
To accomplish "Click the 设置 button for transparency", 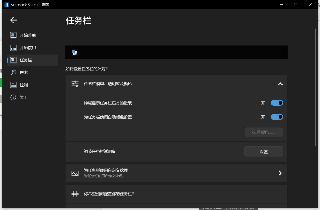I will 264,152.
